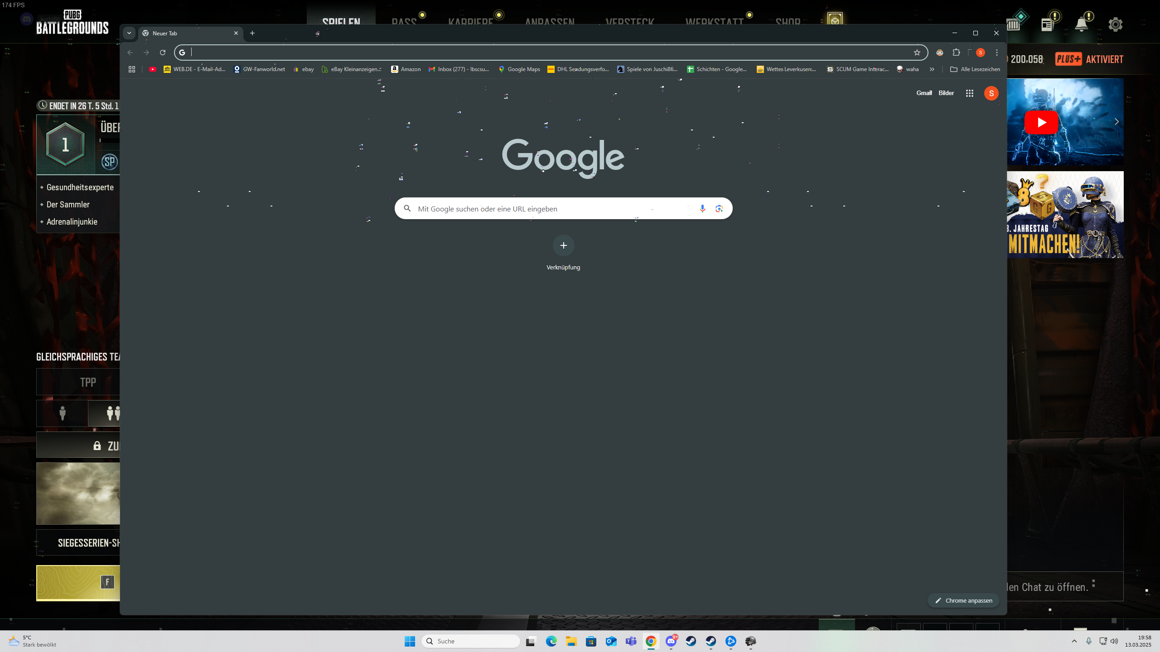Expand the Chrome tab search dropdown
The height and width of the screenshot is (652, 1160).
point(129,33)
